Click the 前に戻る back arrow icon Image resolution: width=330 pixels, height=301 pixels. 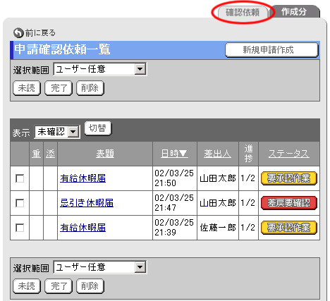point(18,33)
